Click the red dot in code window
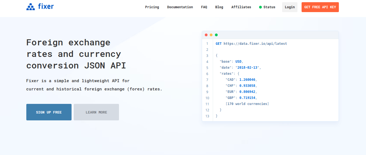This screenshot has height=155, width=366. [x=206, y=35]
